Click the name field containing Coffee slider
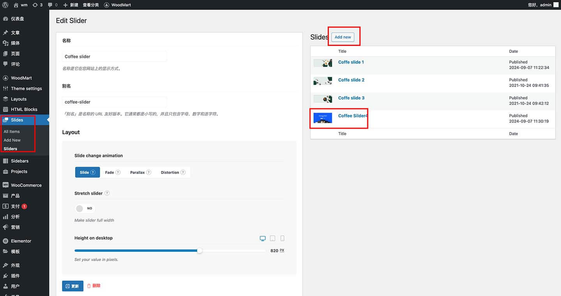 [115, 56]
